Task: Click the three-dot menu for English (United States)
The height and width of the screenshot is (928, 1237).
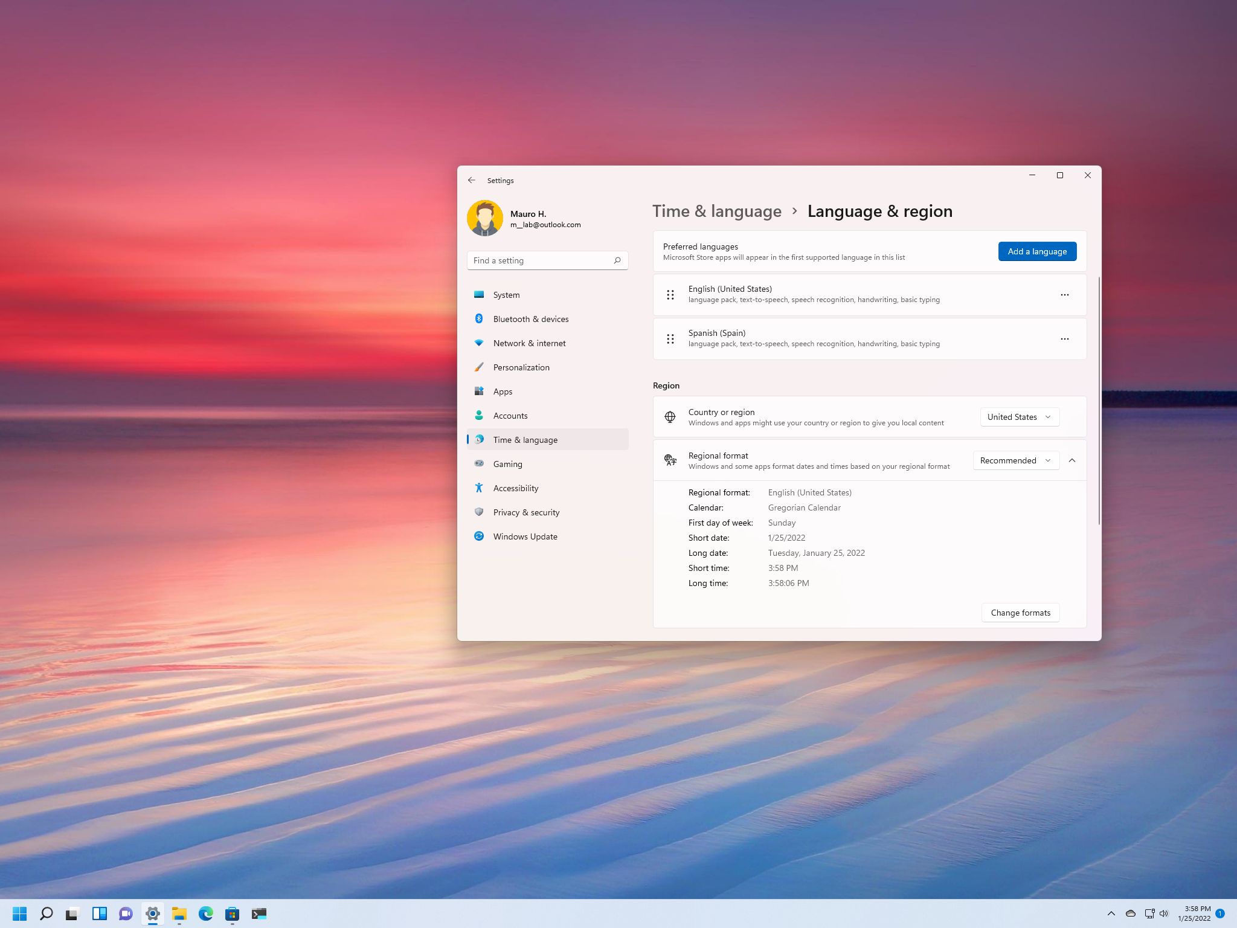Action: [x=1065, y=294]
